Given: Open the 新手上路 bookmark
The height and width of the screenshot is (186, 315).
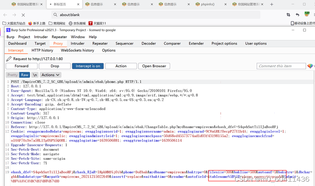Looking at the screenshot, I should [x=37, y=23].
